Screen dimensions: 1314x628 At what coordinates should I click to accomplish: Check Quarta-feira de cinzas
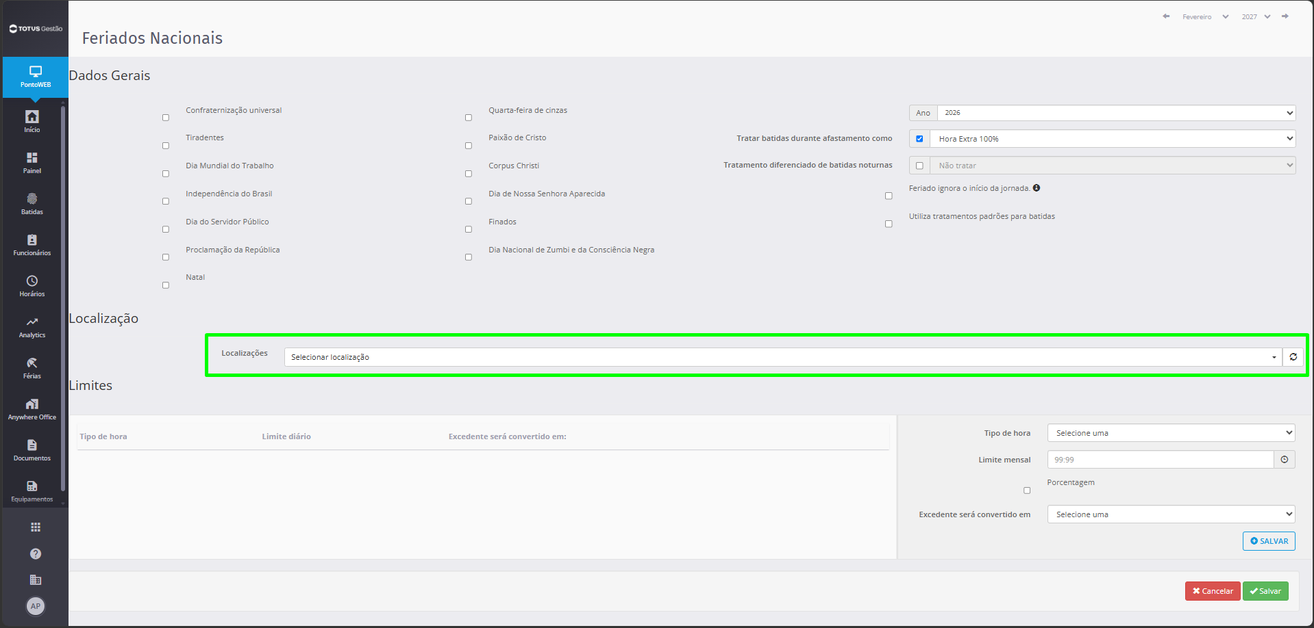pos(469,118)
